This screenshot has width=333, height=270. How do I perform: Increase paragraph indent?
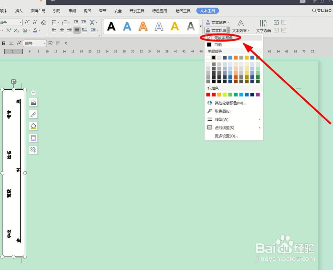point(84,22)
